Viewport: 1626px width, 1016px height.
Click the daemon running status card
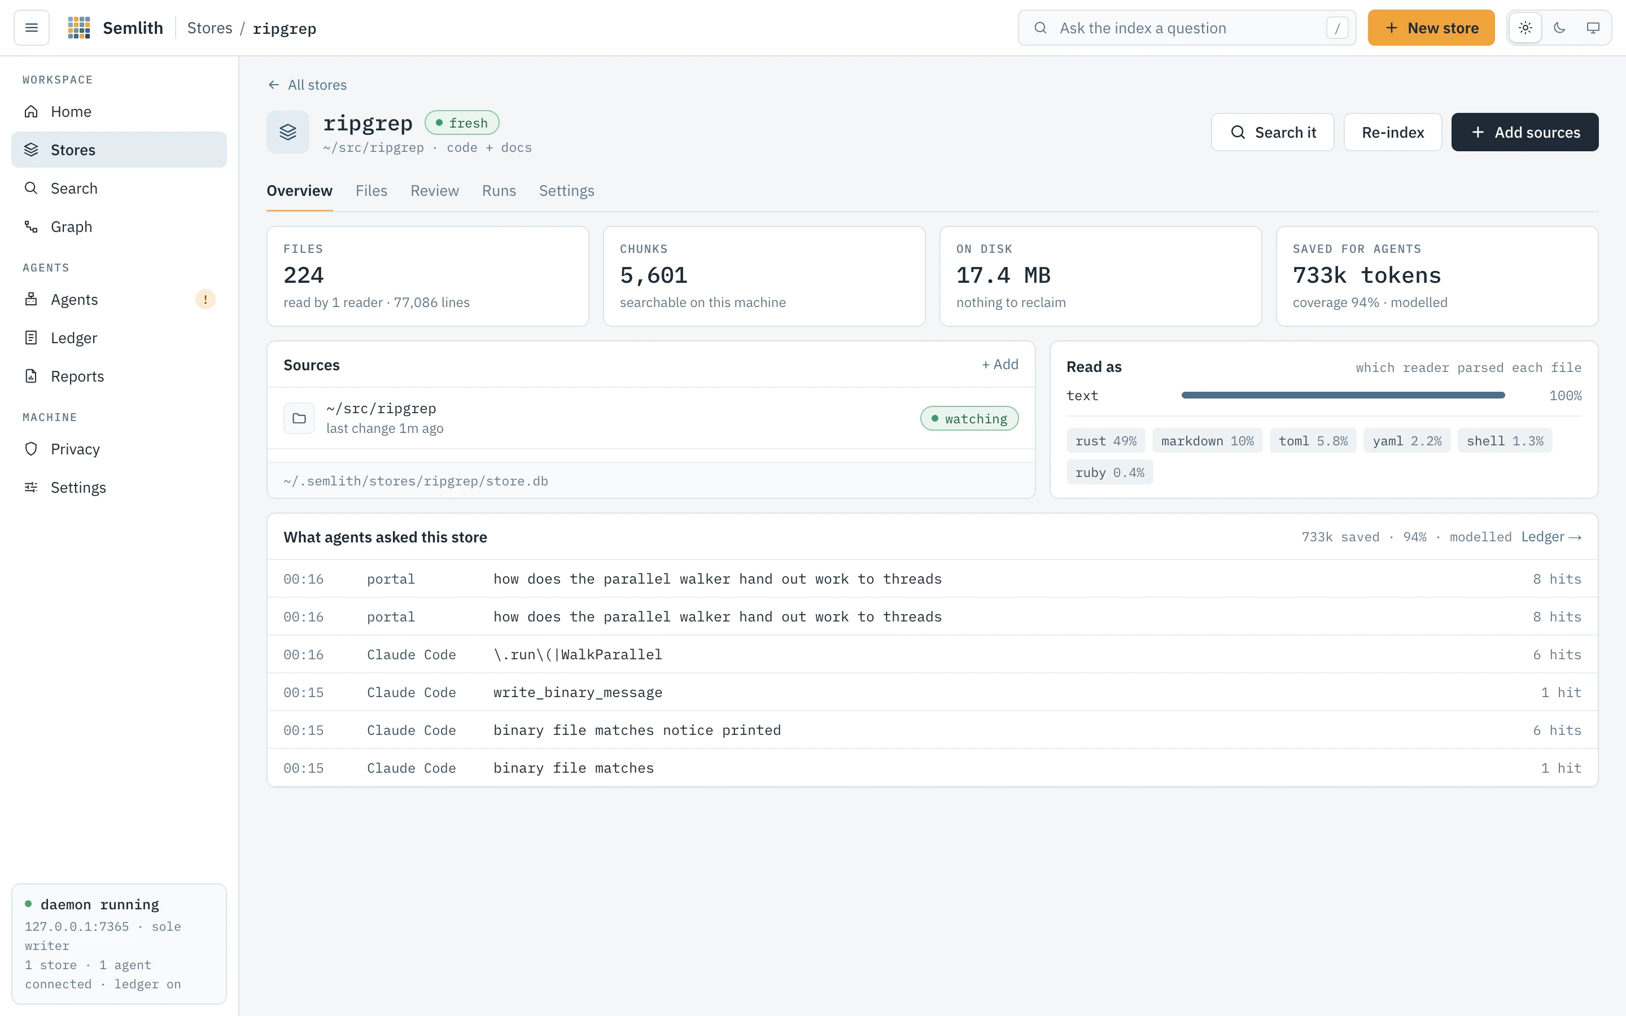coord(119,943)
